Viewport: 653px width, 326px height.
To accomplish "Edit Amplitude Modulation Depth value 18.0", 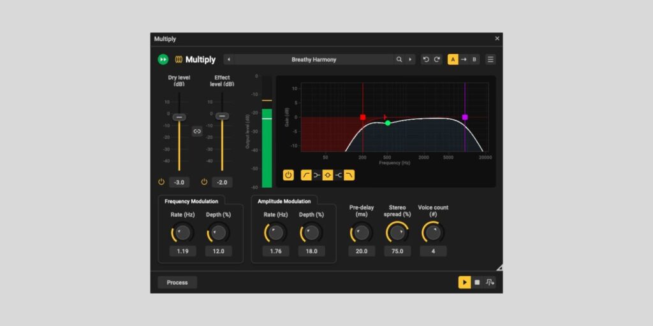I will 311,251.
